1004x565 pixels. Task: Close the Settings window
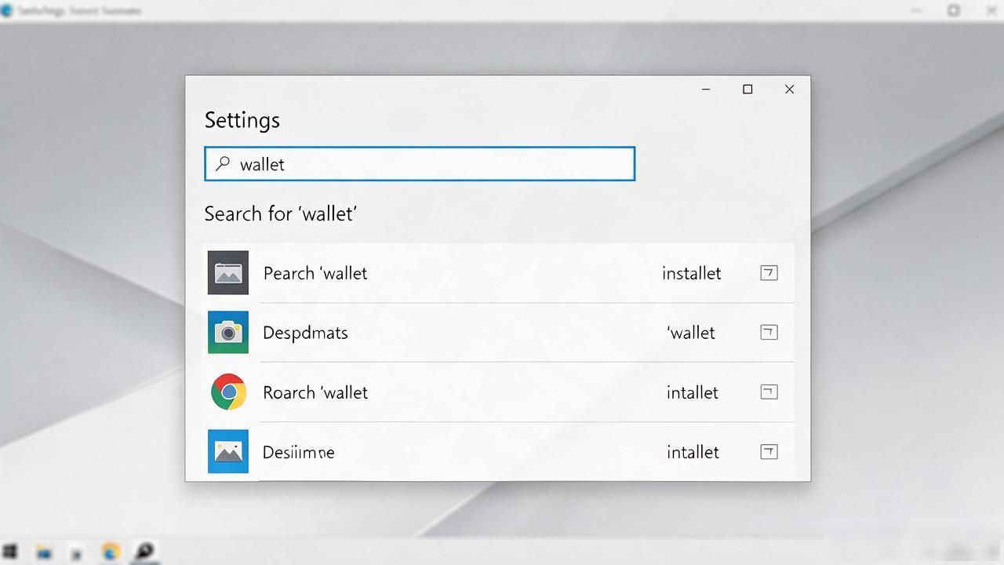click(790, 89)
